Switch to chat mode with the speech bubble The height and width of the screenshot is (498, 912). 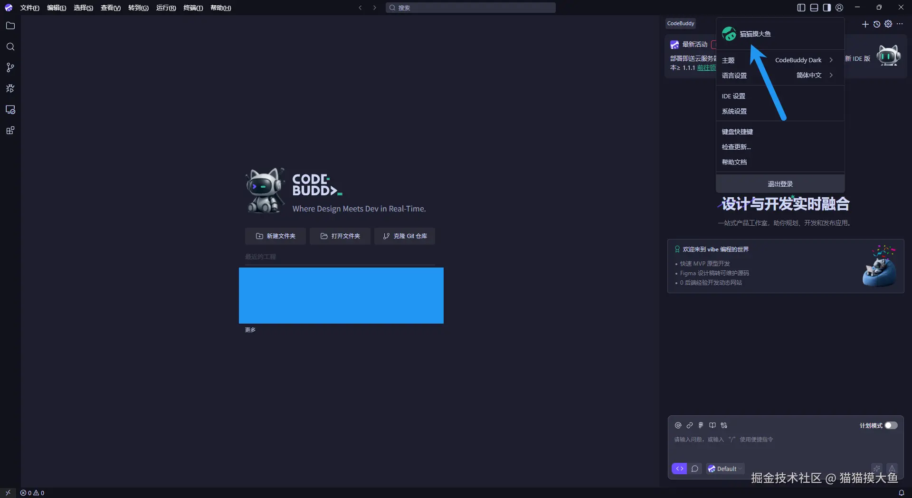click(x=695, y=469)
